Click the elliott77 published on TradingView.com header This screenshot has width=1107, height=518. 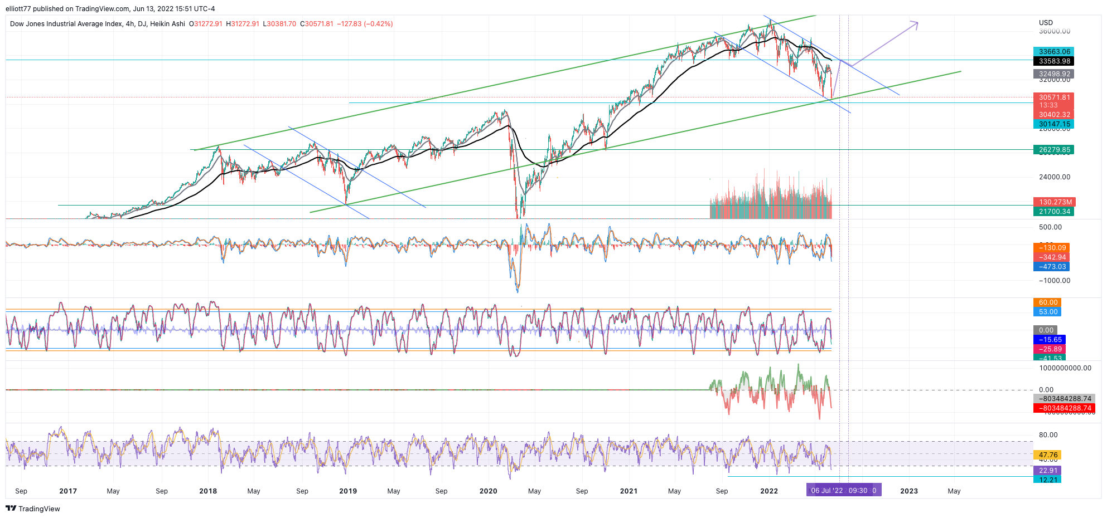point(110,9)
